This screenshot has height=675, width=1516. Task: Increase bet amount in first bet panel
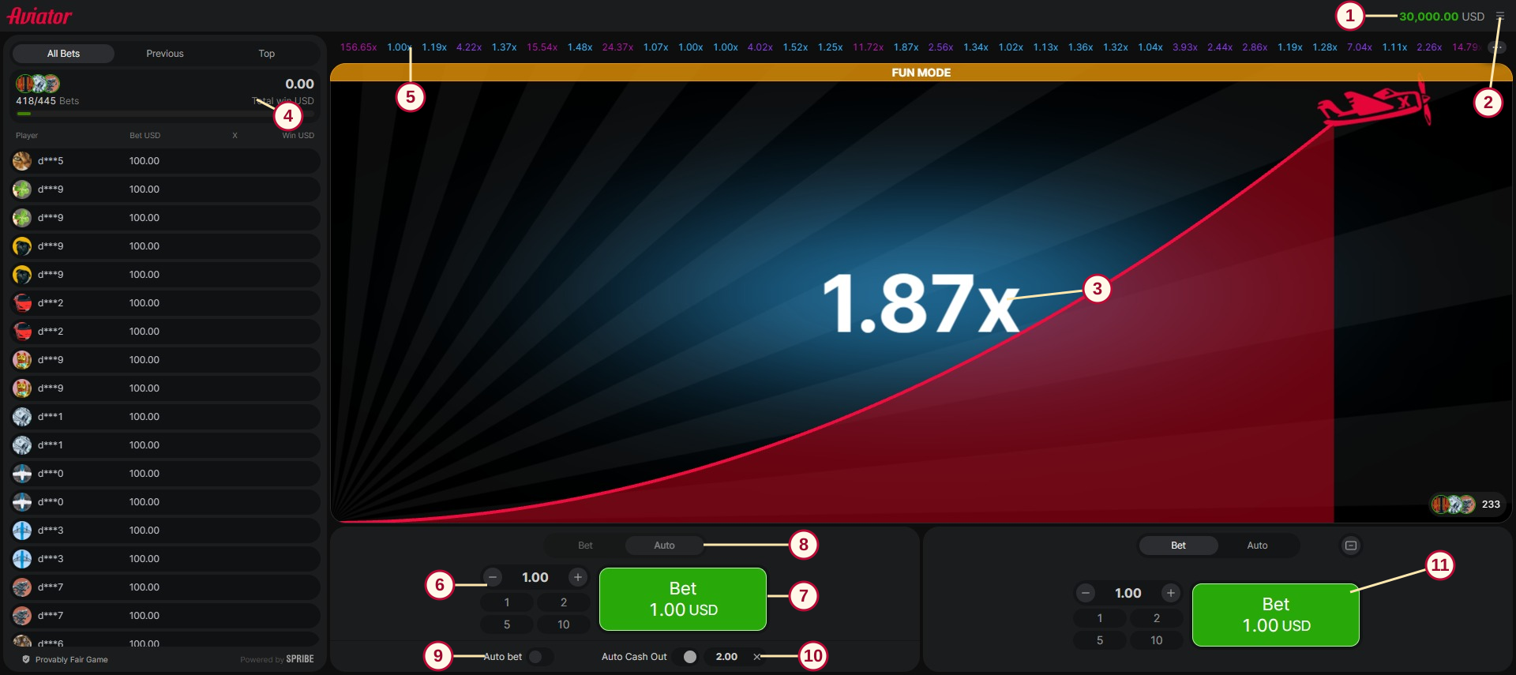pos(578,577)
